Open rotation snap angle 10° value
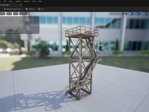The width and height of the screenshot is (149, 112). tap(139, 14)
